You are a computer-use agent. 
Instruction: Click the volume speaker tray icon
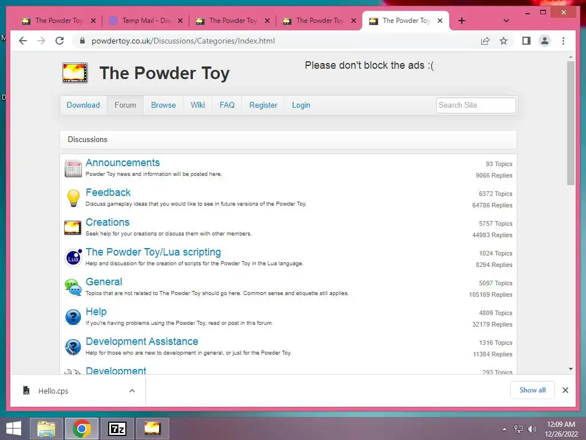coord(532,429)
